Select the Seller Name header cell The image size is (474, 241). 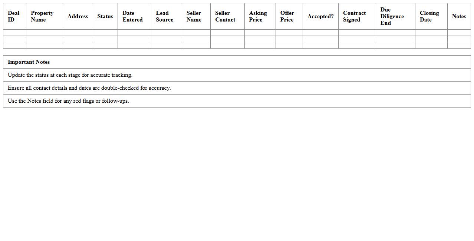(x=196, y=16)
